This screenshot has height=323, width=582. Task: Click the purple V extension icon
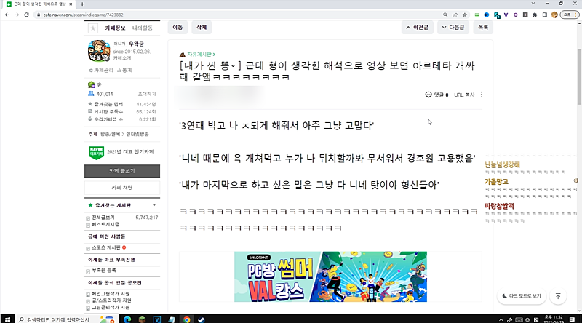tap(506, 15)
